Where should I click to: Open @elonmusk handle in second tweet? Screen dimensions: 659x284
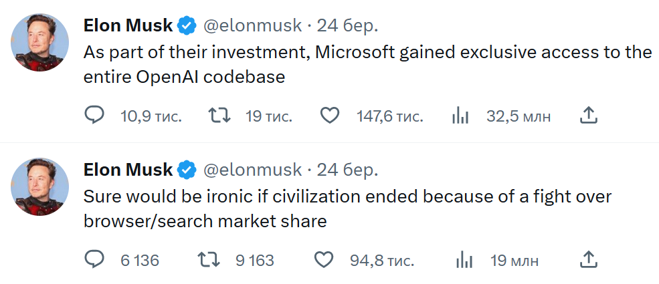click(x=252, y=170)
